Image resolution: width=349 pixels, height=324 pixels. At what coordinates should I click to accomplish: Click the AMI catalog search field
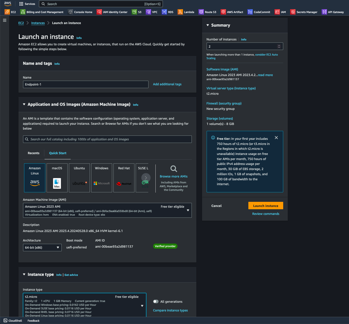tap(107, 139)
